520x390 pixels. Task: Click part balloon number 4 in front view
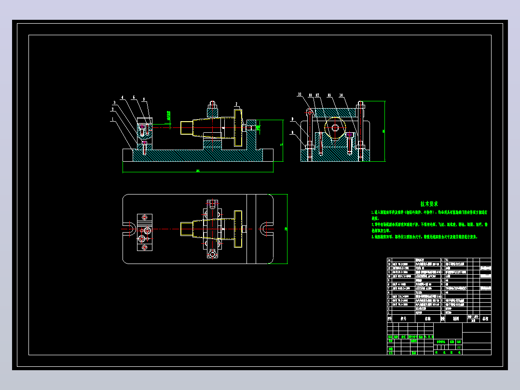(123, 97)
